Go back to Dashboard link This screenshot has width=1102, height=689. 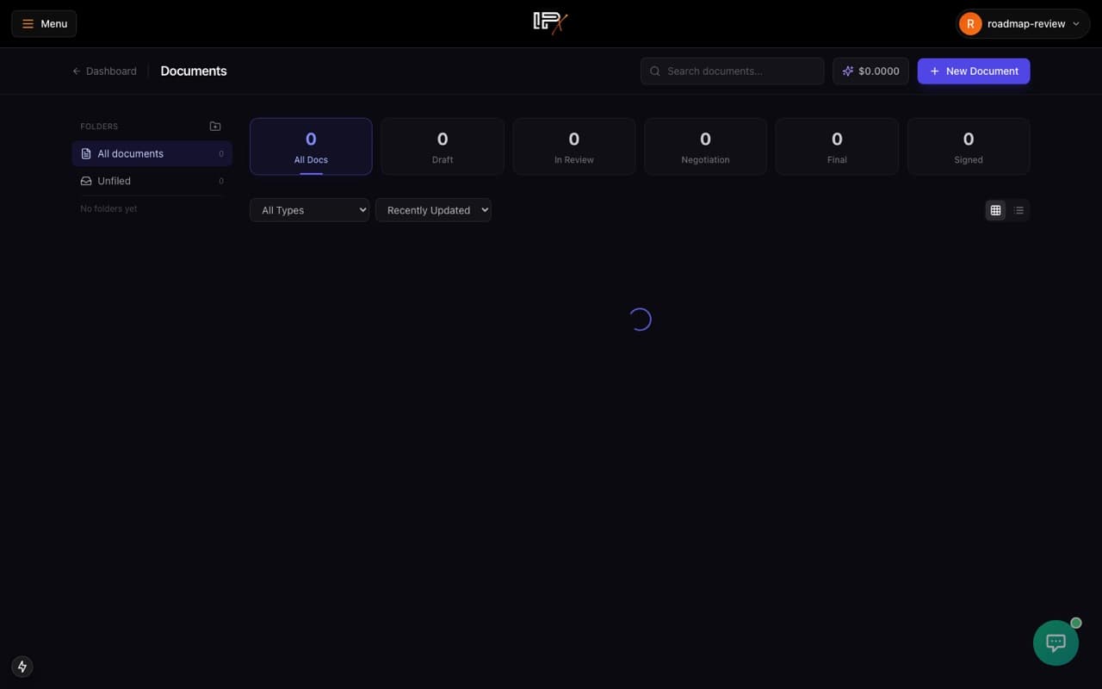pos(104,71)
